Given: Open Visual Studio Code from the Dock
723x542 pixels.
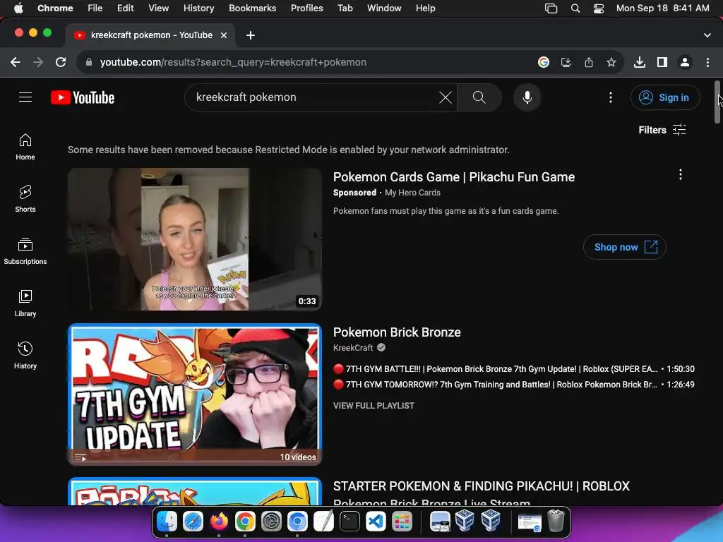Looking at the screenshot, I should click(376, 522).
